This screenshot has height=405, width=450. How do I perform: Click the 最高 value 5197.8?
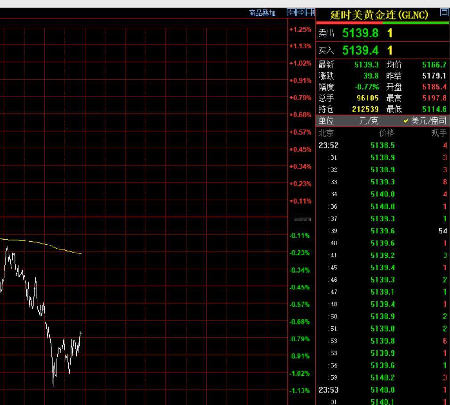click(x=434, y=98)
